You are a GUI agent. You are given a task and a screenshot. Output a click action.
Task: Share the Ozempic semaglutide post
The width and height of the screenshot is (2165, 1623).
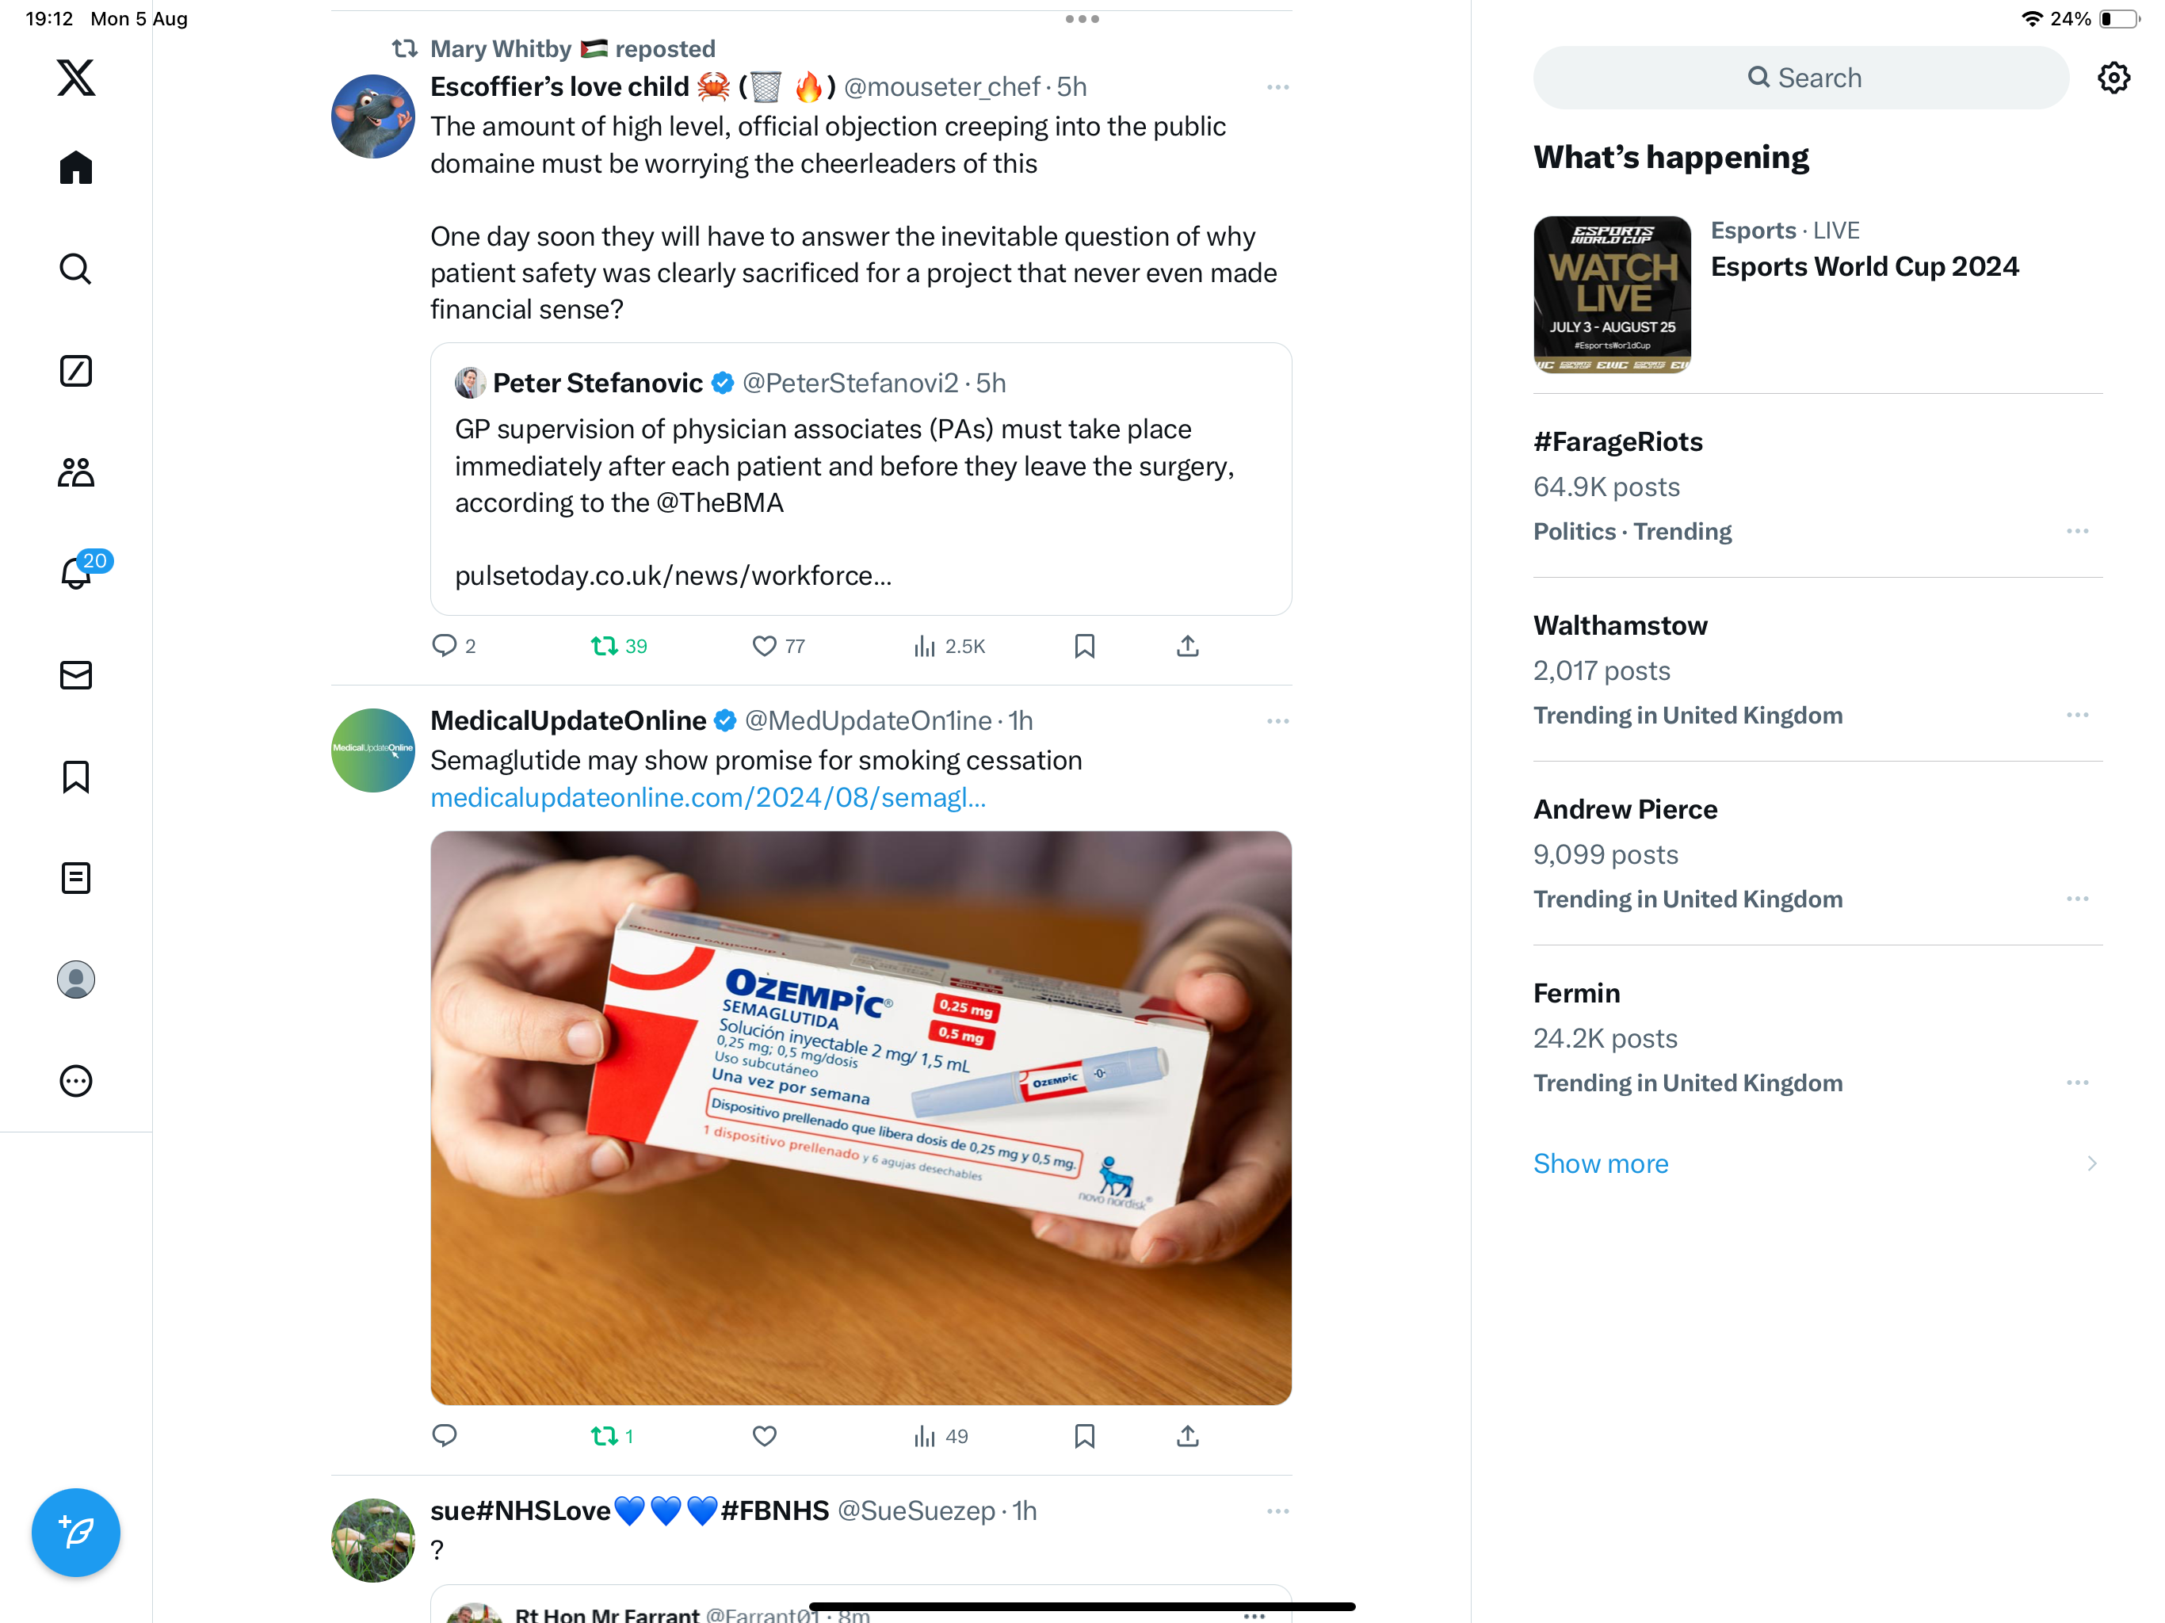[1187, 1436]
